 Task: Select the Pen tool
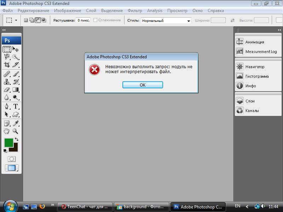(x=7, y=106)
